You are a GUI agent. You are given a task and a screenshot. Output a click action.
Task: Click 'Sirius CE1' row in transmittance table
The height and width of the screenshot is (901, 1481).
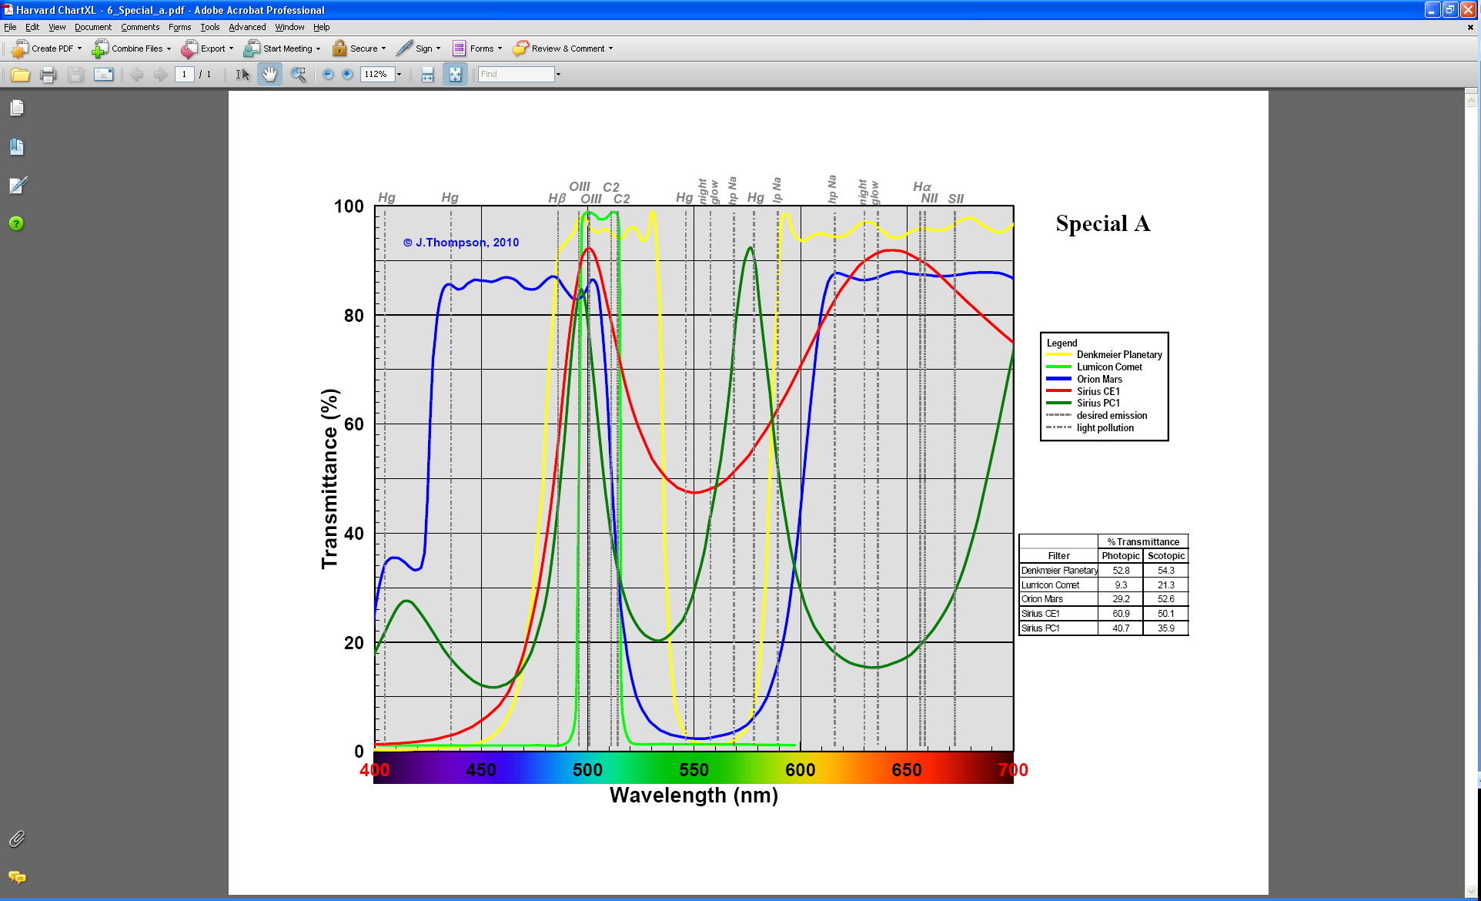[1104, 614]
